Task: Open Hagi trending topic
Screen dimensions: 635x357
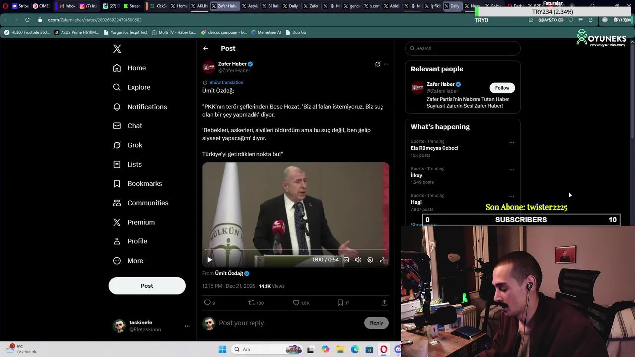Action: pyautogui.click(x=416, y=202)
